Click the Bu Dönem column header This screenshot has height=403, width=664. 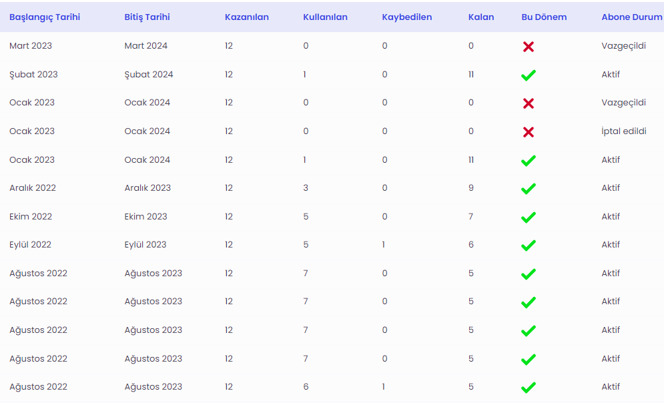click(544, 17)
